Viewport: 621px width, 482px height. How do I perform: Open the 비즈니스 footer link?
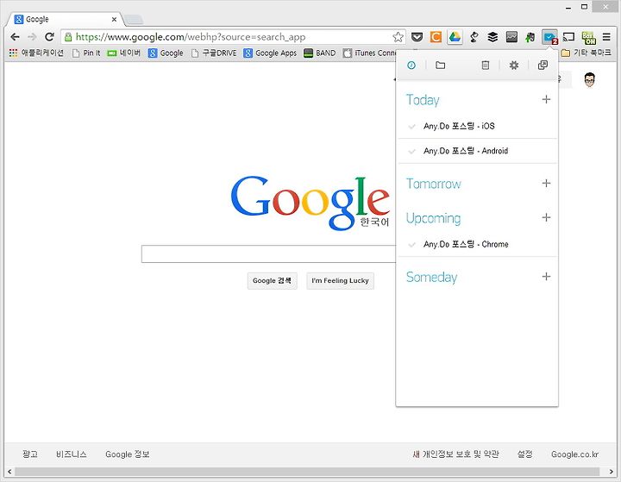[x=72, y=454]
